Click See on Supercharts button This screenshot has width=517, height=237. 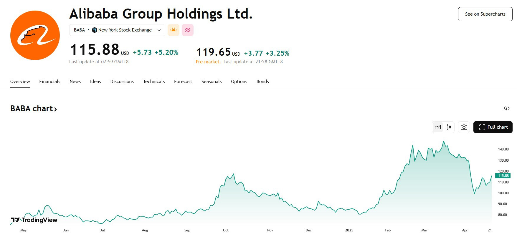click(485, 14)
